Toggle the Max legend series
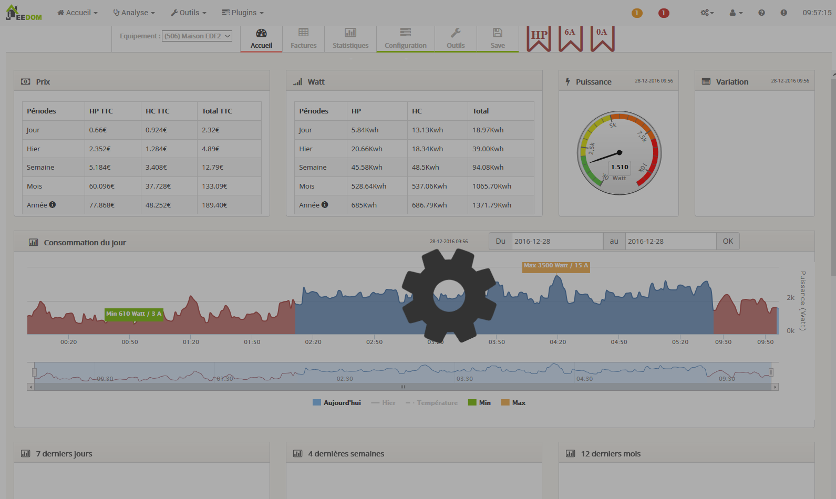 click(x=513, y=403)
